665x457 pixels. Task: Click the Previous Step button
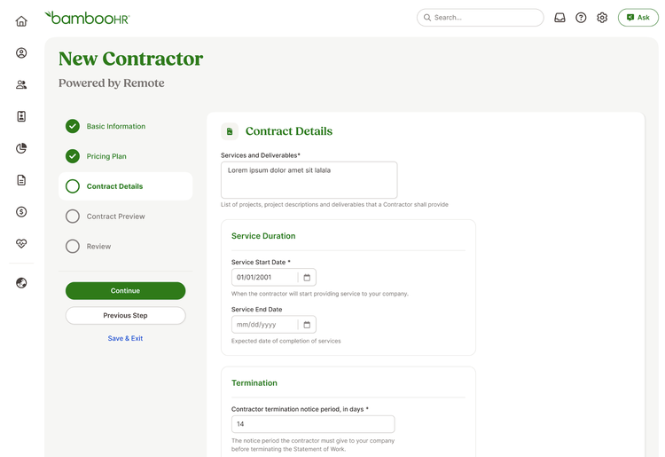126,316
